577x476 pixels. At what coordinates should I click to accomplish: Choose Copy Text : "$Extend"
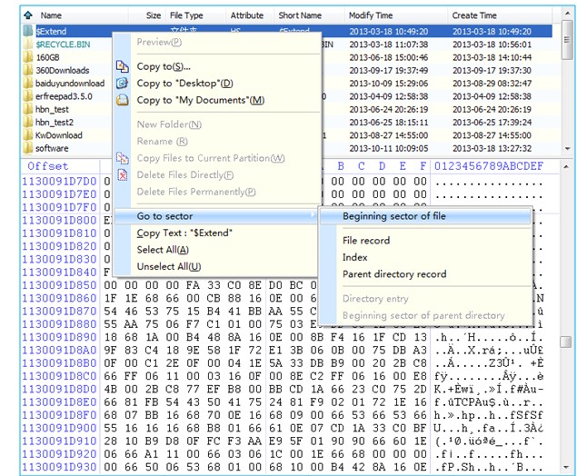point(184,233)
